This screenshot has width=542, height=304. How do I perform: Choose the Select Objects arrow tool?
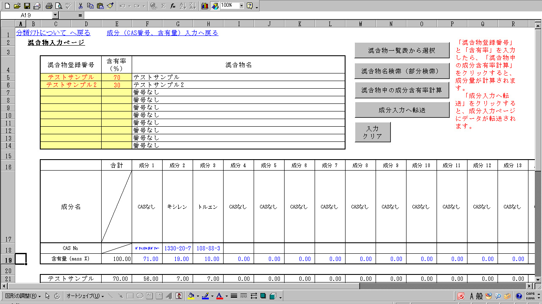click(x=48, y=296)
